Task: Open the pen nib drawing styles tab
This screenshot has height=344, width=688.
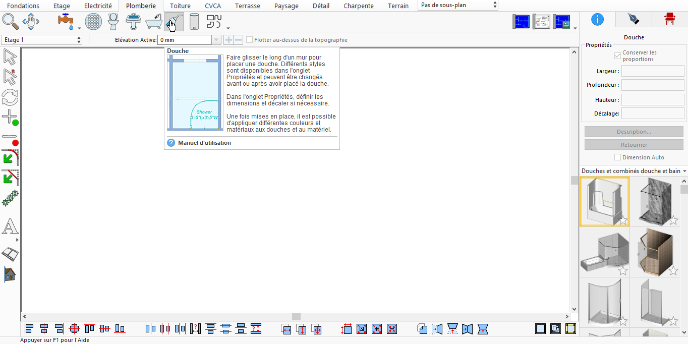Action: (x=633, y=19)
